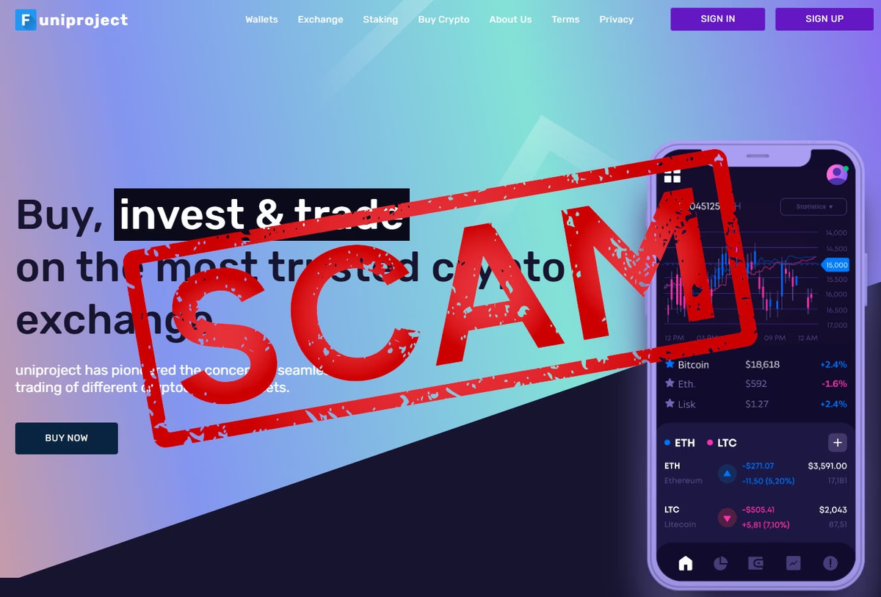Toggle the Bitcoin favorite star
881x597 pixels.
tap(670, 364)
